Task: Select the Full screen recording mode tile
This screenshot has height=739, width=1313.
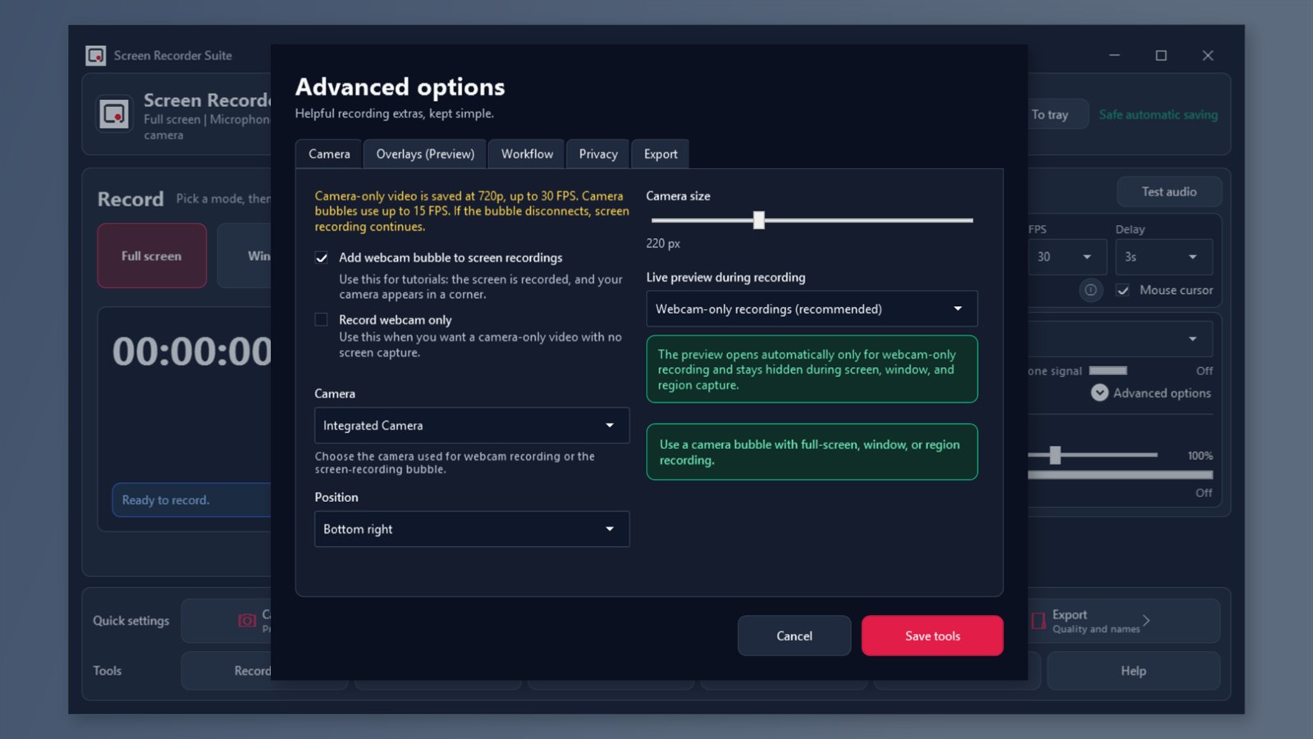Action: (x=152, y=255)
